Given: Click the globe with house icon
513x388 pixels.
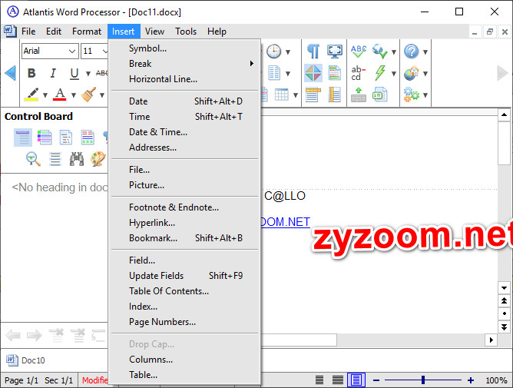Looking at the screenshot, I should click(412, 73).
